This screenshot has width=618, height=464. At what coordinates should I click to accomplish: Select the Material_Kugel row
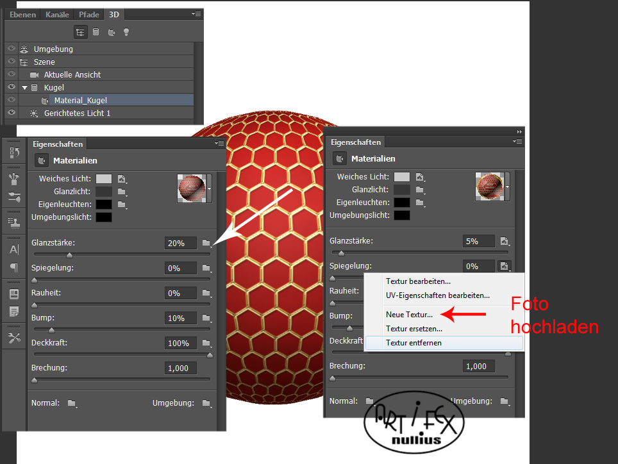coord(99,100)
